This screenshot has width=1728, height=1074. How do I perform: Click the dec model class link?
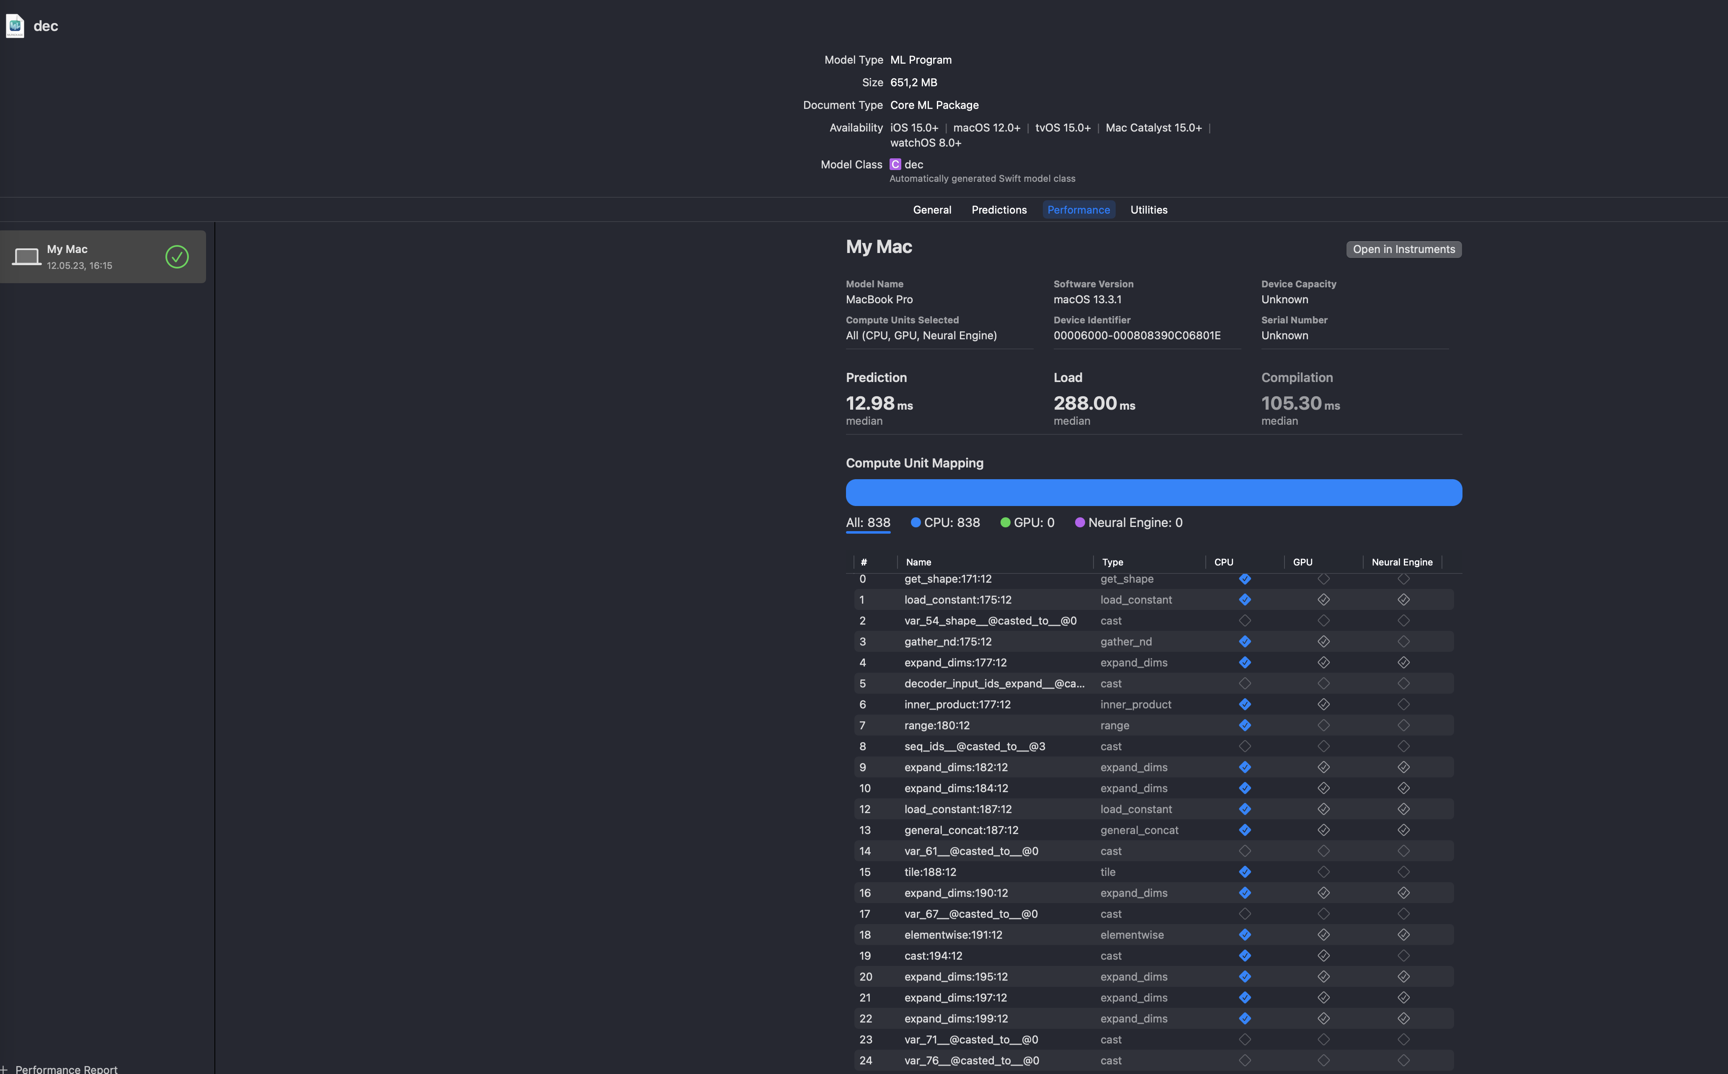[913, 164]
